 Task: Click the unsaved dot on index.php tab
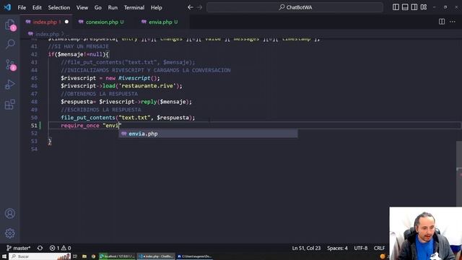[x=66, y=22]
